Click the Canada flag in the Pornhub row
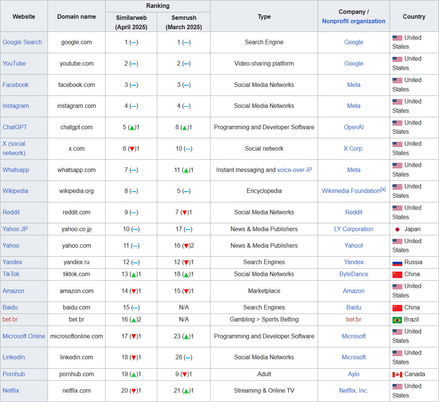 [x=397, y=374]
